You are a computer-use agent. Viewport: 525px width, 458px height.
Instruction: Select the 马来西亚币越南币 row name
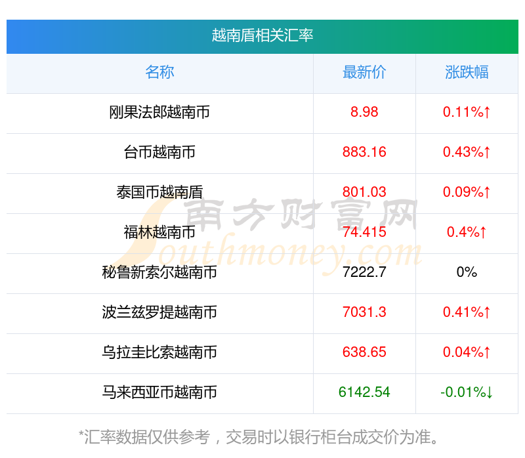click(159, 392)
